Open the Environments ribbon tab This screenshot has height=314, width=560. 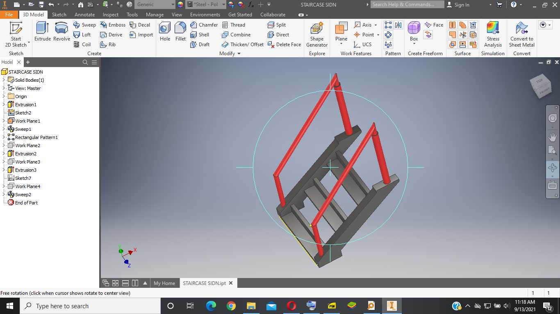tap(205, 14)
